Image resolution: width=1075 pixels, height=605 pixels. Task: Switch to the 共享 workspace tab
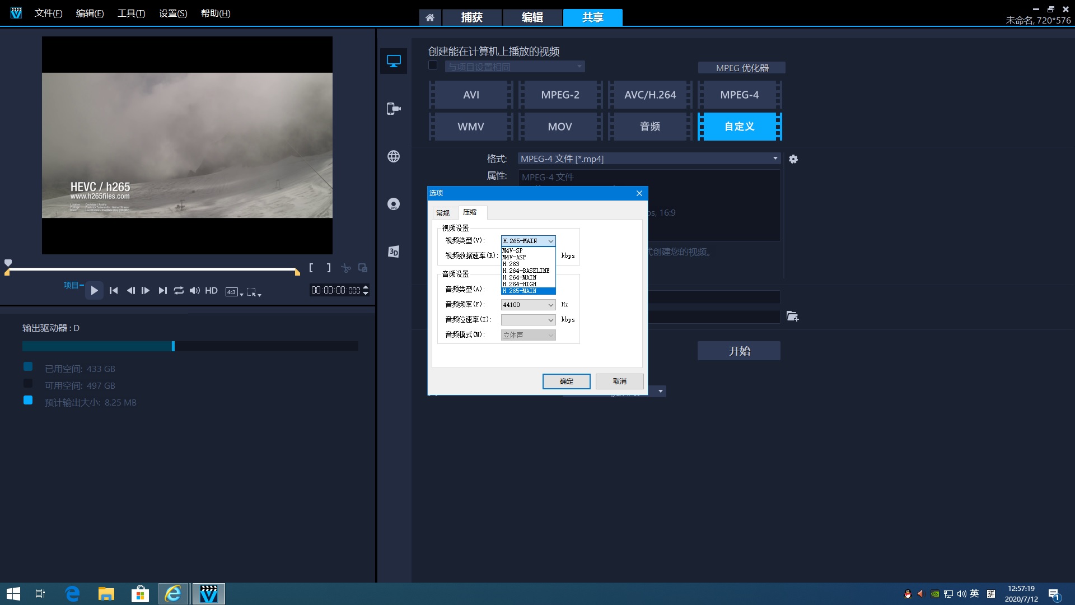(592, 17)
